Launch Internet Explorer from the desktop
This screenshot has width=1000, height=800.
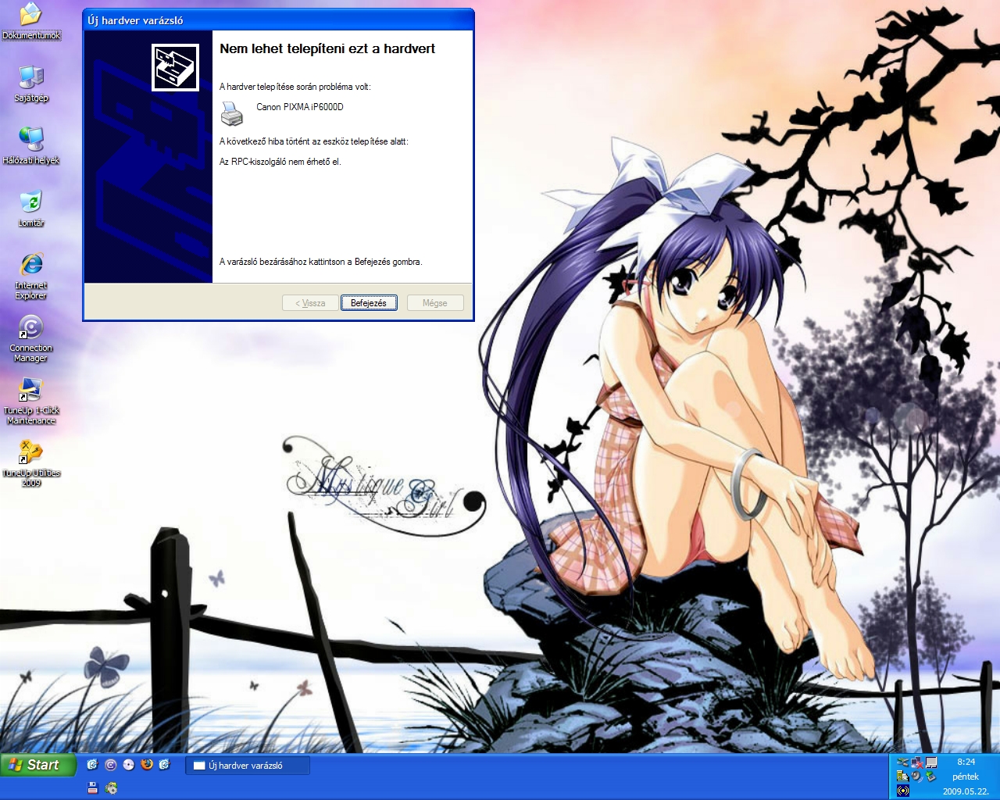click(x=31, y=276)
